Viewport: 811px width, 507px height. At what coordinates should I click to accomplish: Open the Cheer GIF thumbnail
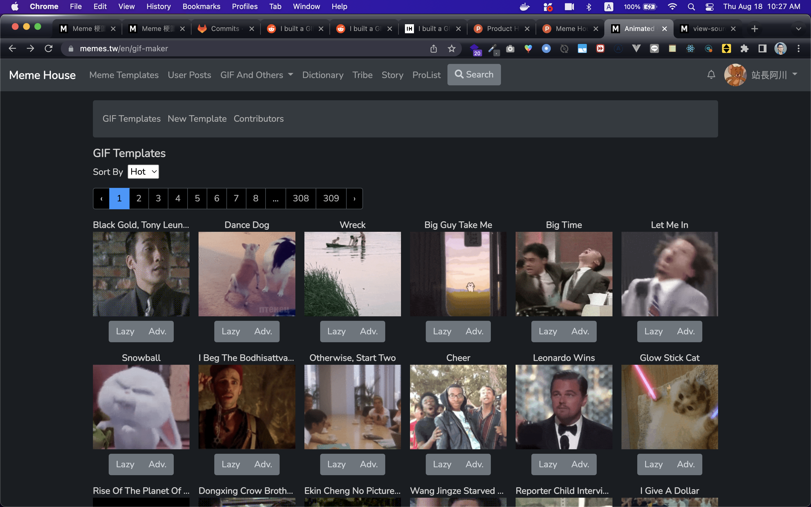458,407
